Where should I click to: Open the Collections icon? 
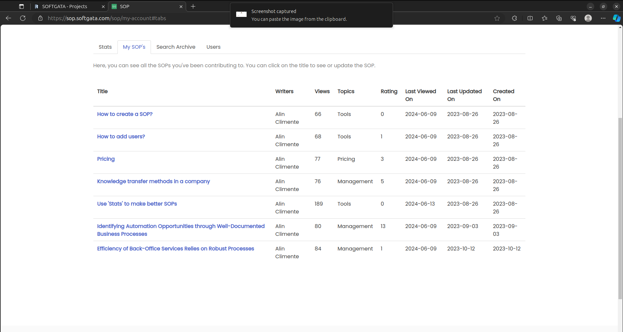[559, 18]
